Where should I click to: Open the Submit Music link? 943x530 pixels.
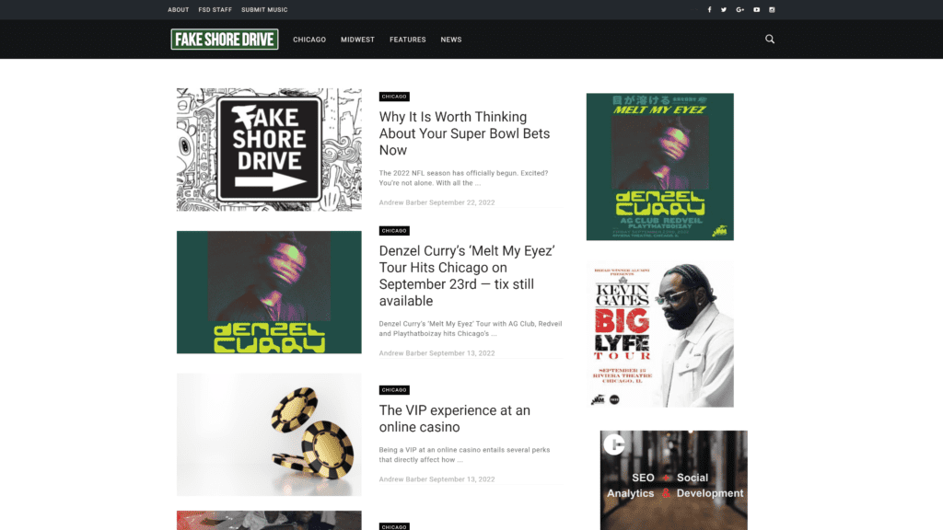tap(264, 9)
